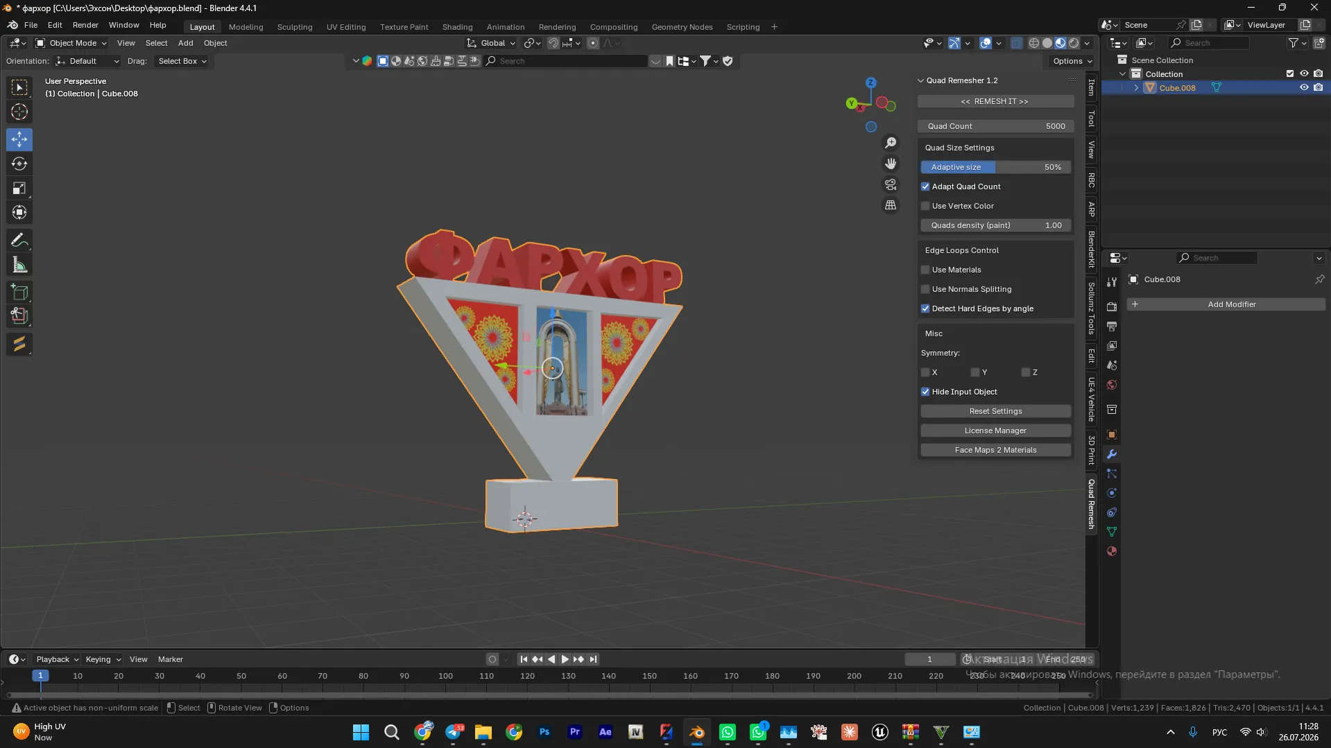Open the Drag Select Box dropdown
The height and width of the screenshot is (748, 1331).
182,61
